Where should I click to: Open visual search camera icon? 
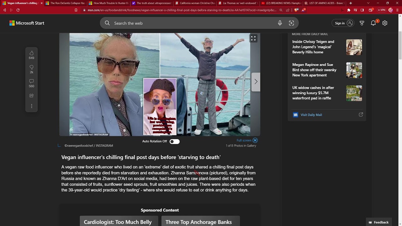(291, 23)
